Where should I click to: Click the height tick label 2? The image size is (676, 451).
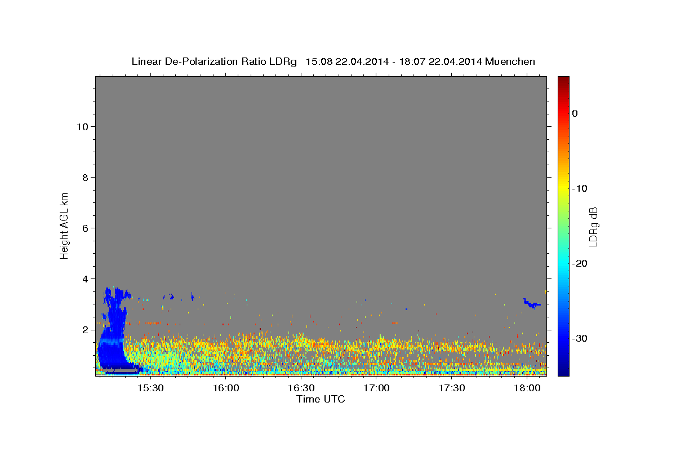86,330
